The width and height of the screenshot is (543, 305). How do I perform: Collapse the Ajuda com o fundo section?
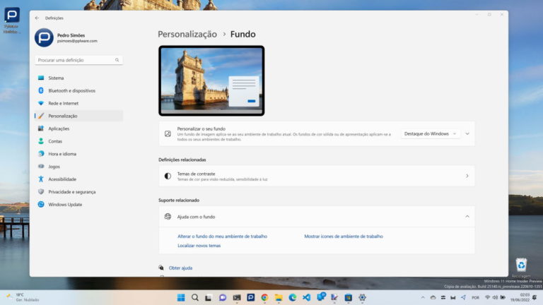[x=467, y=216]
